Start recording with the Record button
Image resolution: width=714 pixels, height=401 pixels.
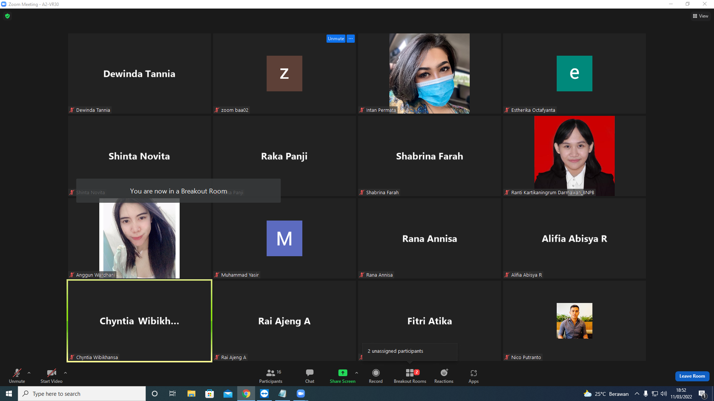pos(376,376)
